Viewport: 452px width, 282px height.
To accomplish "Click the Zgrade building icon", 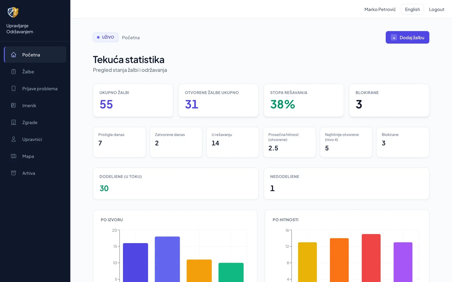I will click(x=14, y=122).
